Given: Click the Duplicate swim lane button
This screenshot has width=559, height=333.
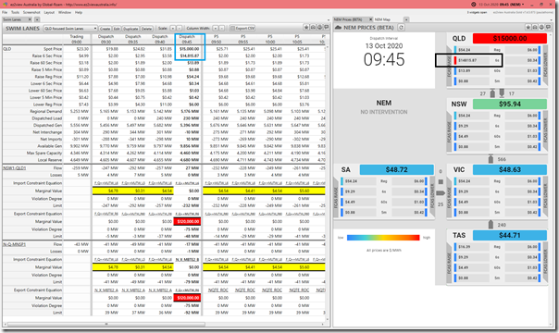Looking at the screenshot, I should 130,29.
